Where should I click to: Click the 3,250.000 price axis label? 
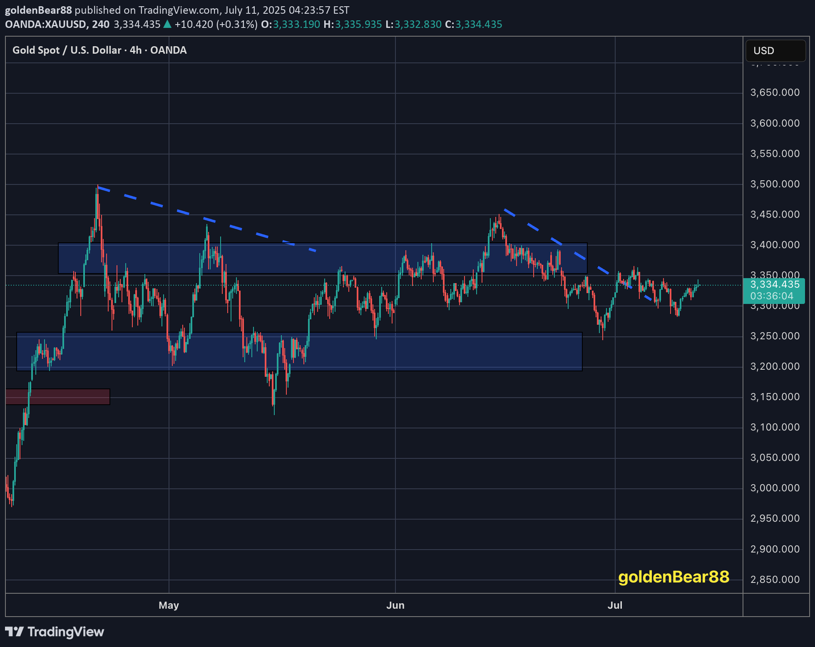point(775,336)
